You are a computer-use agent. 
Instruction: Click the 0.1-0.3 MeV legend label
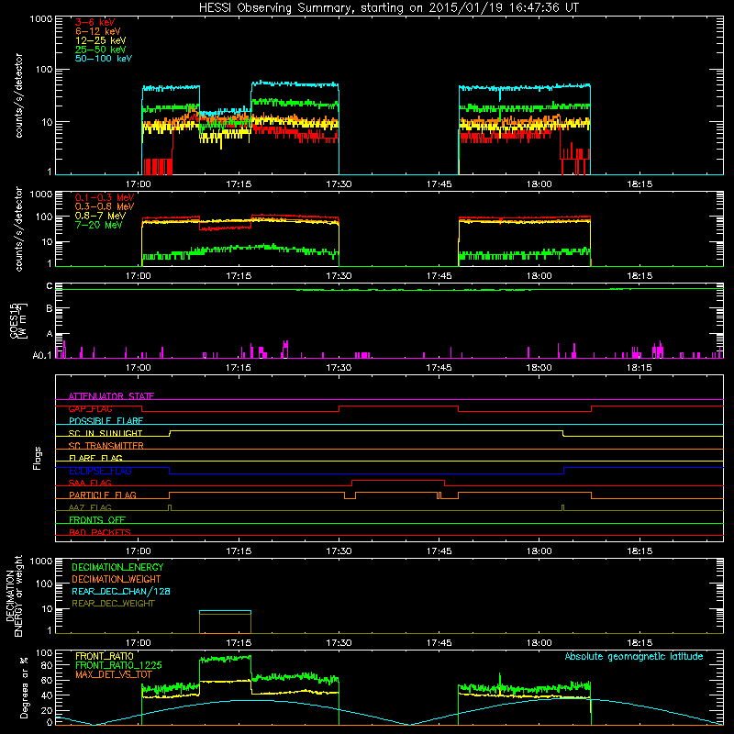(105, 197)
